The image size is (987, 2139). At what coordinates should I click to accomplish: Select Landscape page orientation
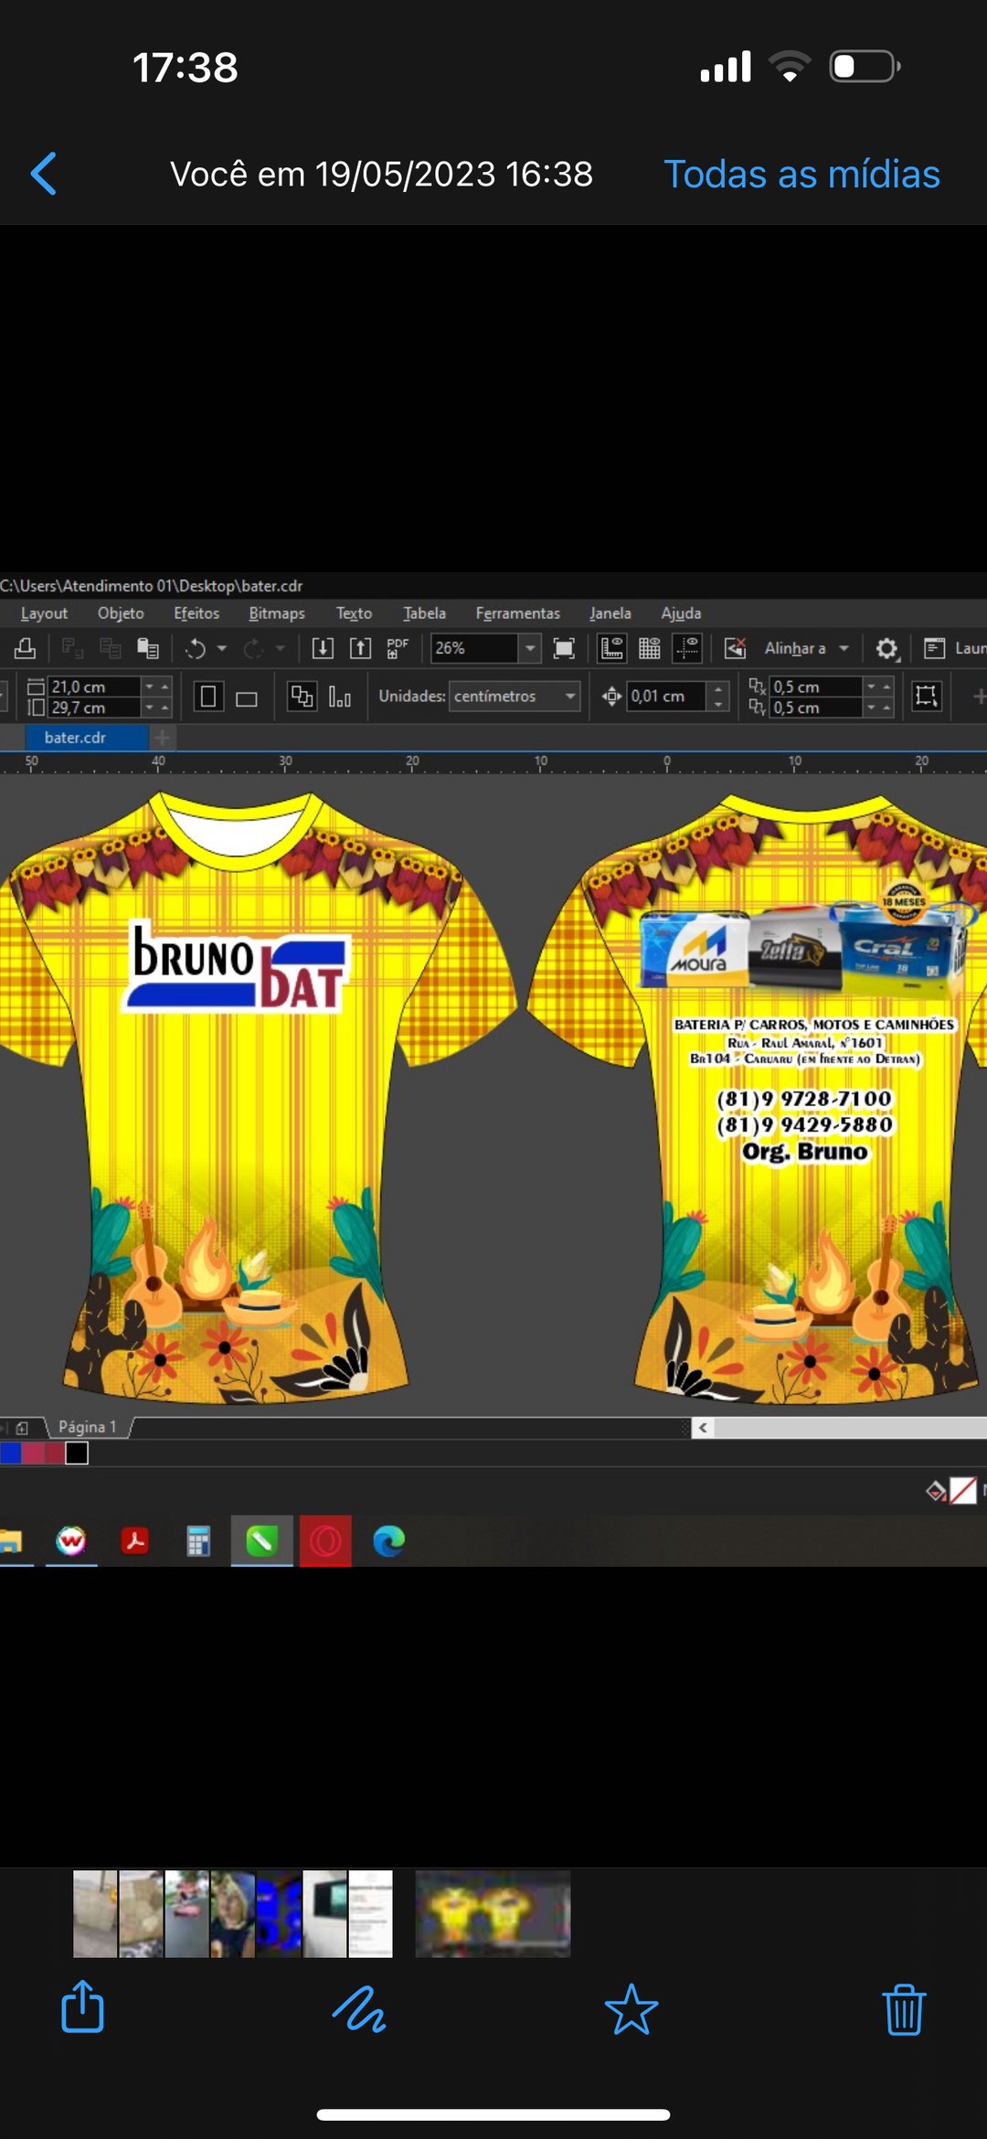(247, 699)
